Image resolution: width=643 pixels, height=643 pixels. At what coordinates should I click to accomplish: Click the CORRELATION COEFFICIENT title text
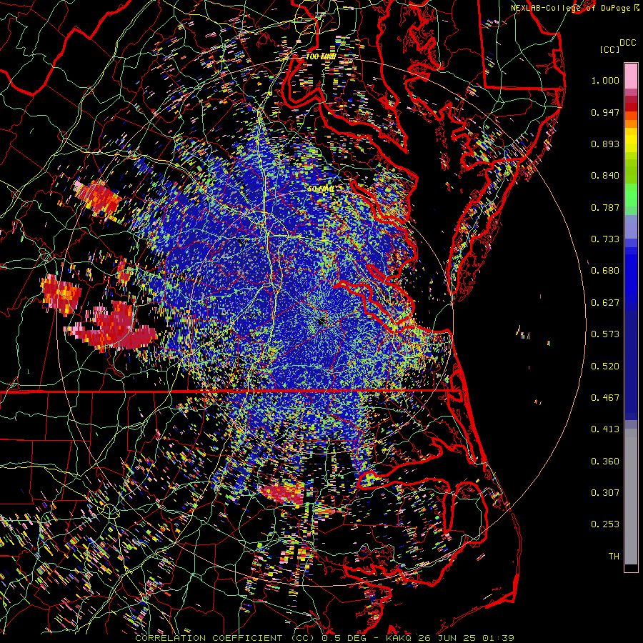click(x=209, y=638)
